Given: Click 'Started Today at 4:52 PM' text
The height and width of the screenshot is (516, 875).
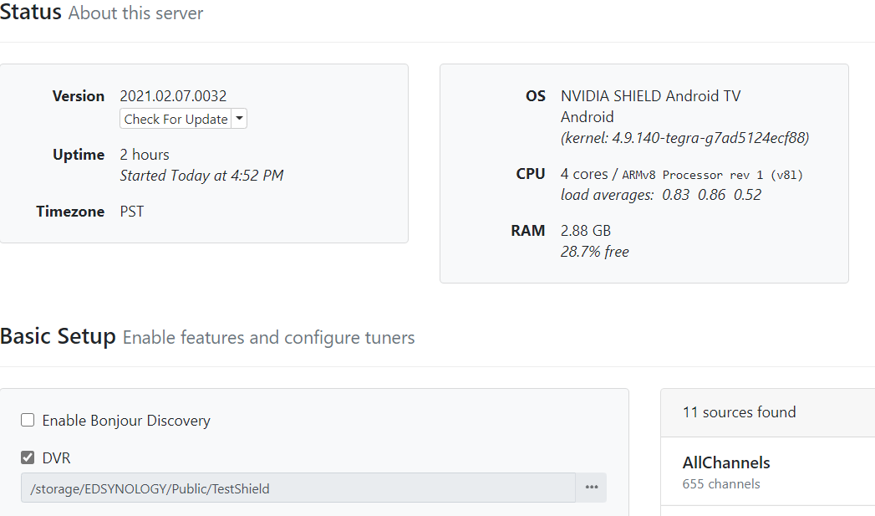Looking at the screenshot, I should pos(201,176).
